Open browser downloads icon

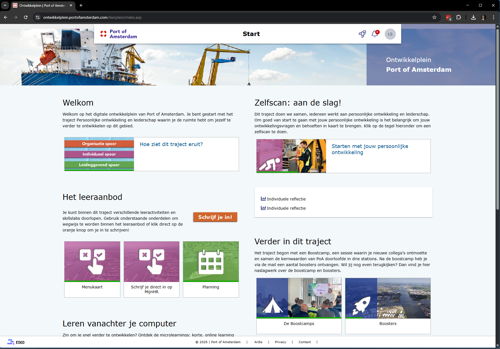pyautogui.click(x=473, y=17)
